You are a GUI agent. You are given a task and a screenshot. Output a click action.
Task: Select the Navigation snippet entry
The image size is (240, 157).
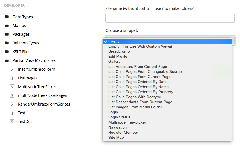click(x=117, y=127)
